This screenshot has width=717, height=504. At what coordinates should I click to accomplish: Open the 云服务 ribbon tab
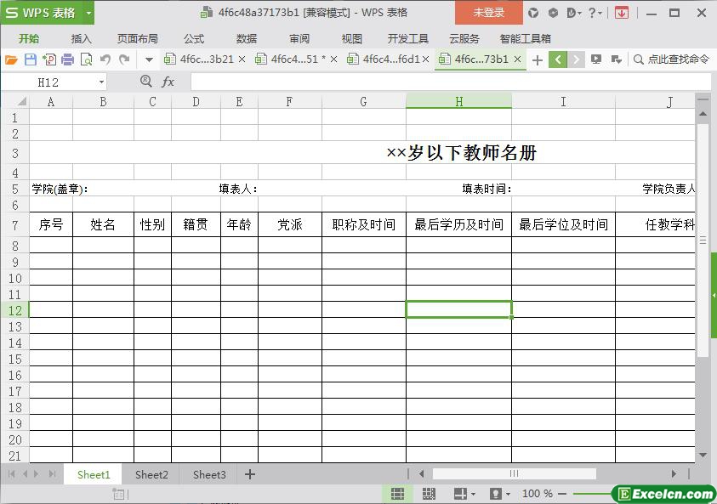point(464,39)
